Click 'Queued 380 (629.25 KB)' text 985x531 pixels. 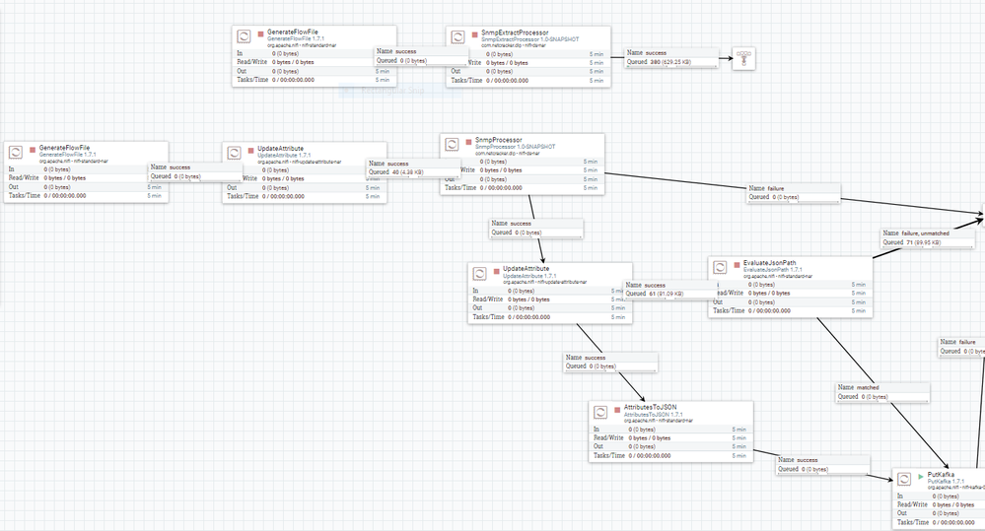659,62
